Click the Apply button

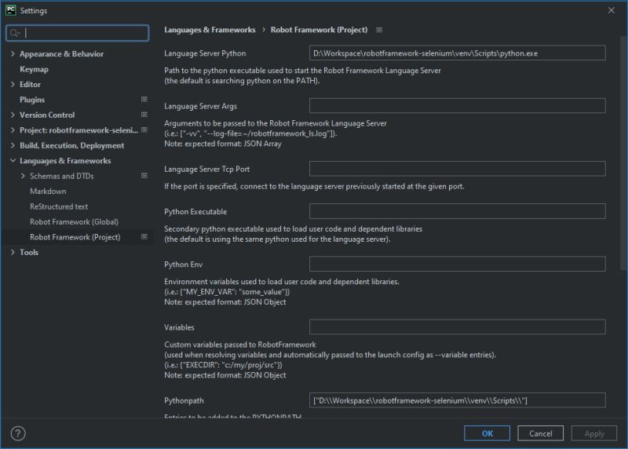[x=594, y=433]
